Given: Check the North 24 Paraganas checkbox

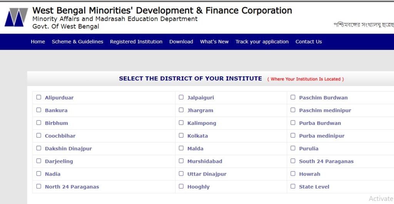Looking at the screenshot, I should point(39,186).
